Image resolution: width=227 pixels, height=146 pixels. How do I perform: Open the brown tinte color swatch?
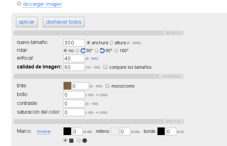pos(67,86)
